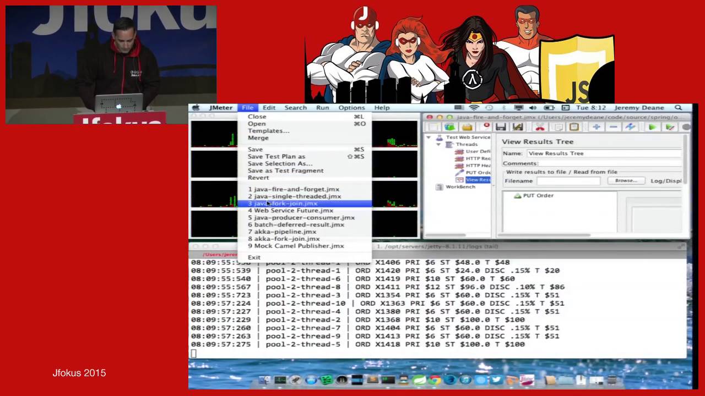The image size is (705, 396).
Task: Open Spotlight search in the menu bar
Action: click(x=678, y=108)
